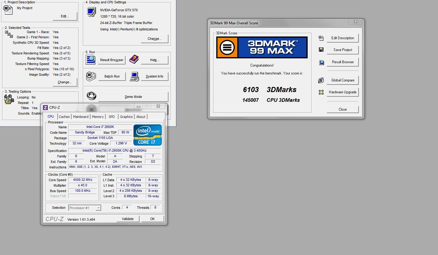This screenshot has width=438, height=255.
Task: Click the Help book icon
Action: pyautogui.click(x=134, y=60)
